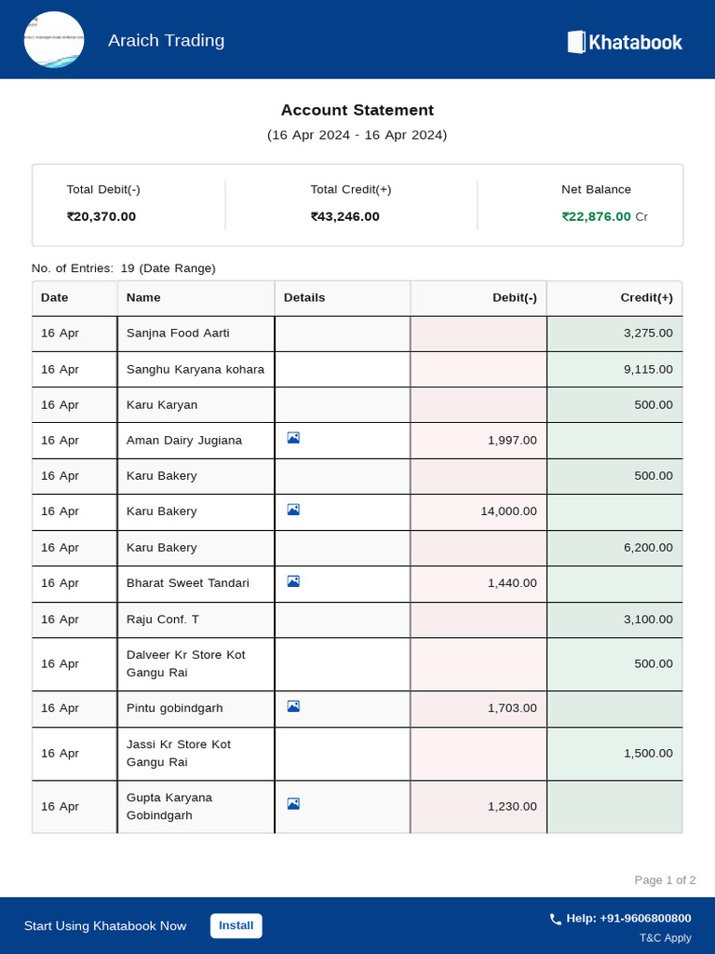
Task: Click the phone icon beside Help number
Action: pyautogui.click(x=556, y=919)
